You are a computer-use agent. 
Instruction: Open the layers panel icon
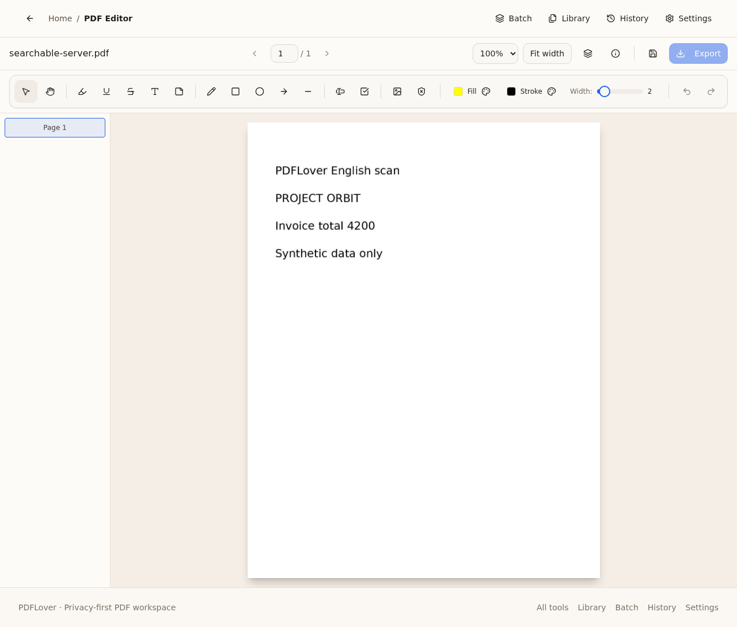point(588,53)
